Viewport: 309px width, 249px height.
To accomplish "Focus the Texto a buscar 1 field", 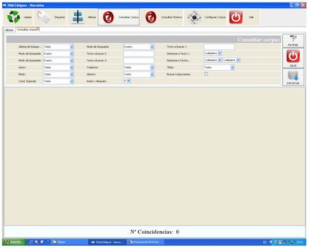I will click(x=219, y=47).
